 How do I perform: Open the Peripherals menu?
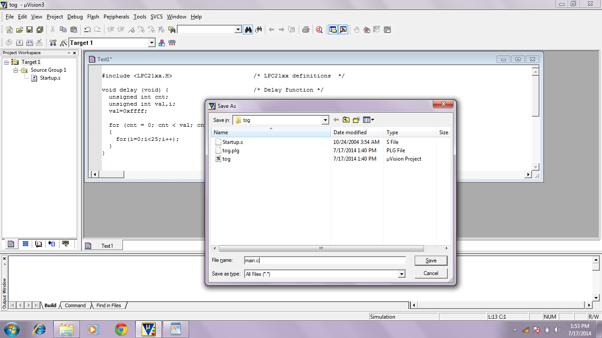pyautogui.click(x=116, y=17)
